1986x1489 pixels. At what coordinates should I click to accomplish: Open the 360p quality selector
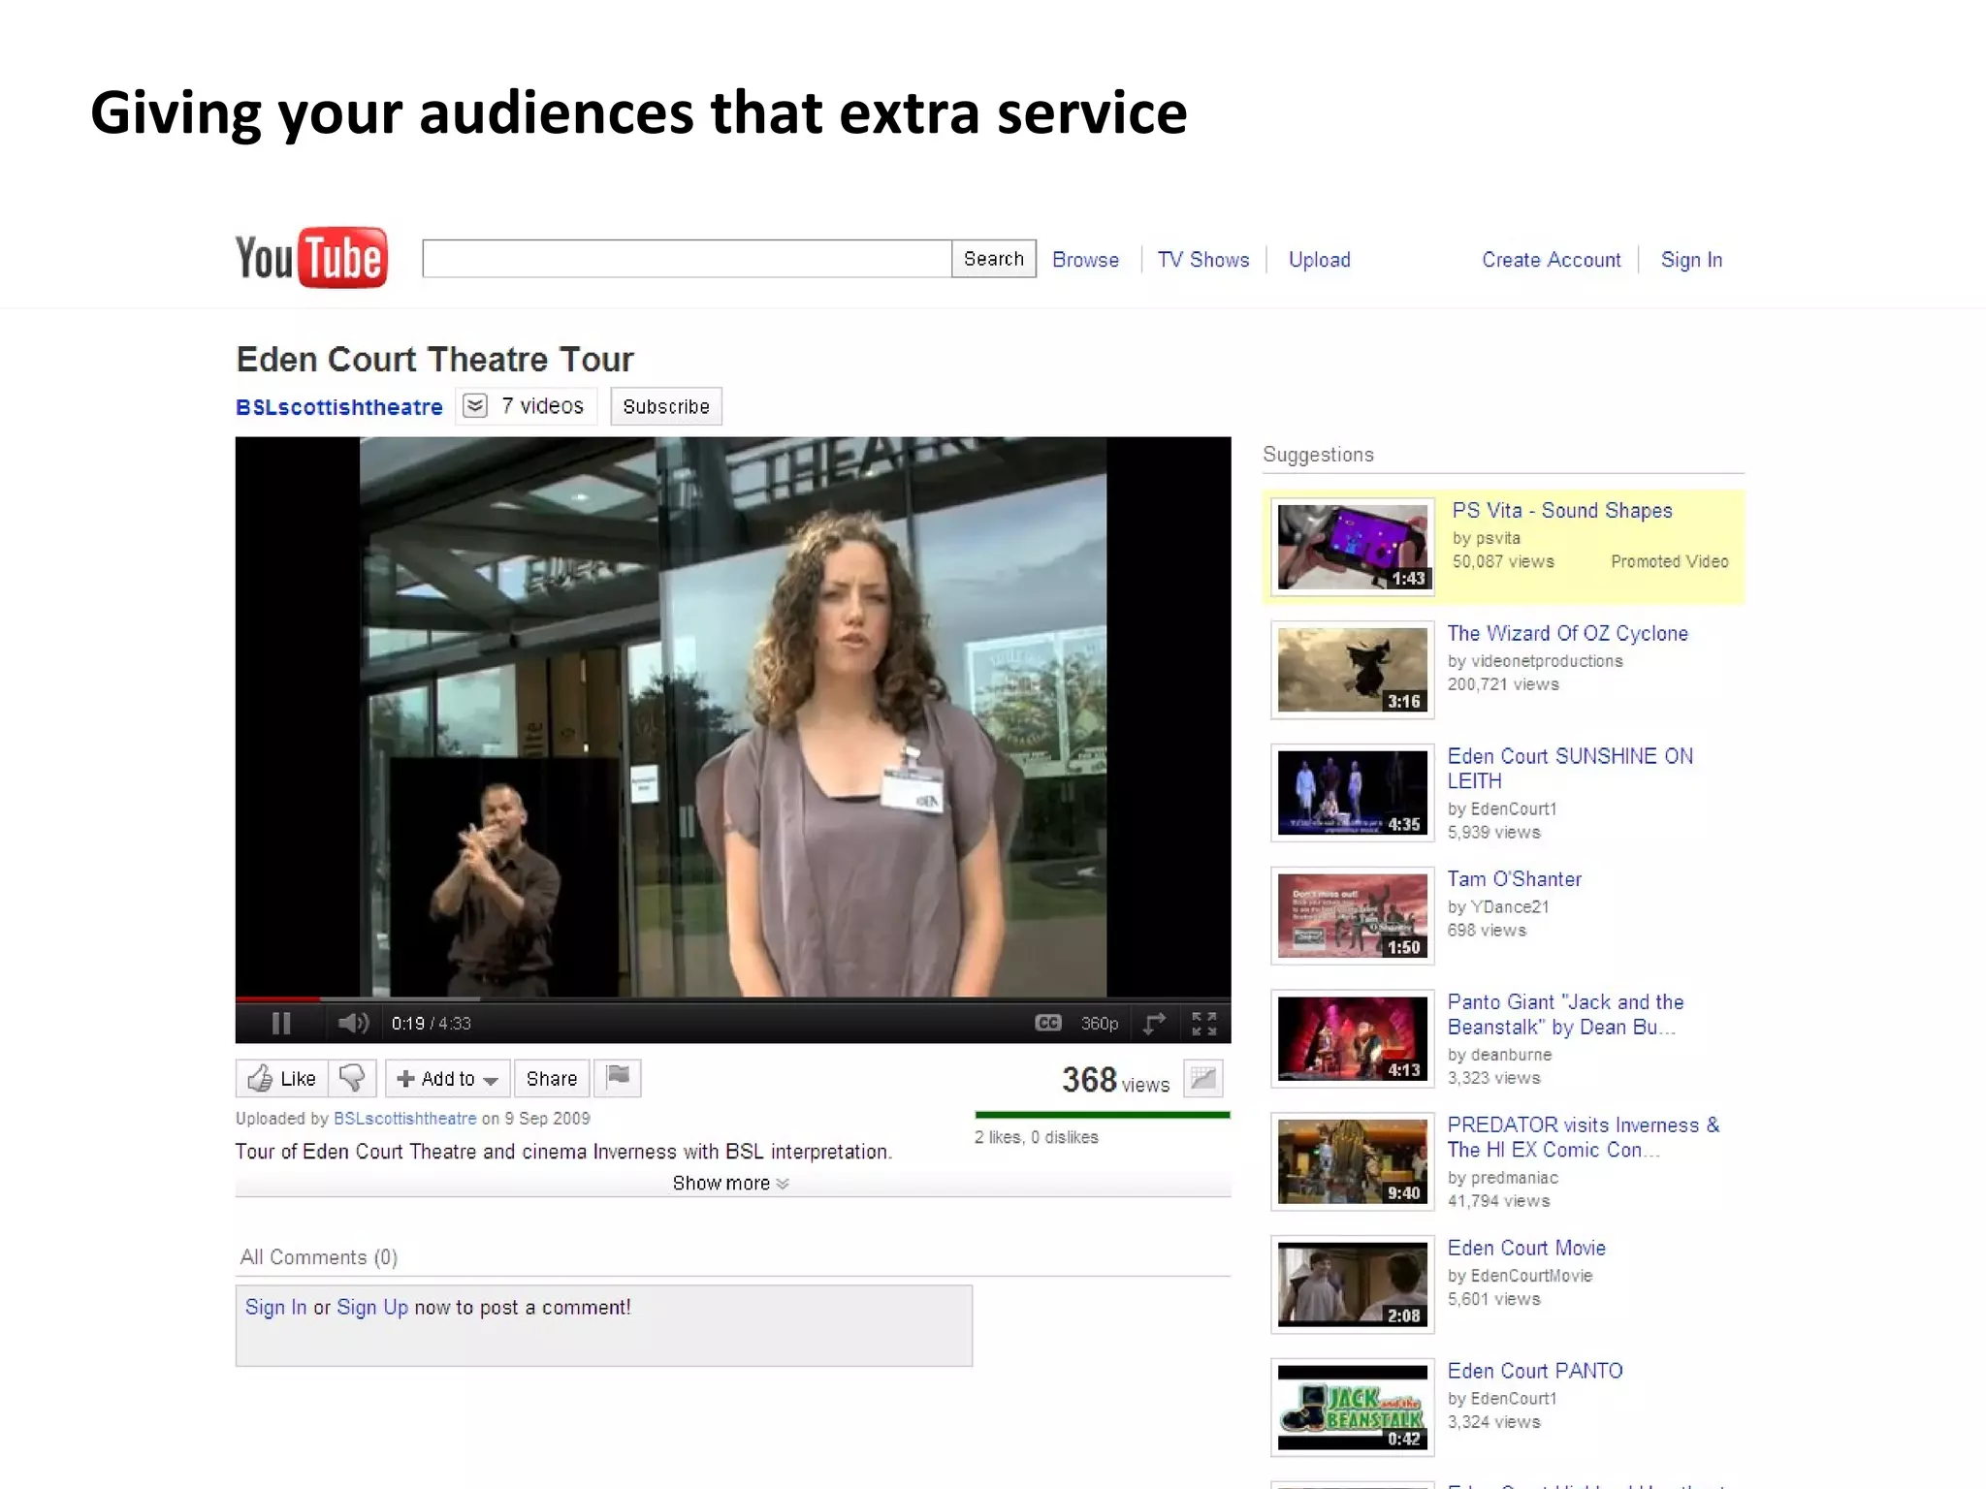point(1100,1024)
